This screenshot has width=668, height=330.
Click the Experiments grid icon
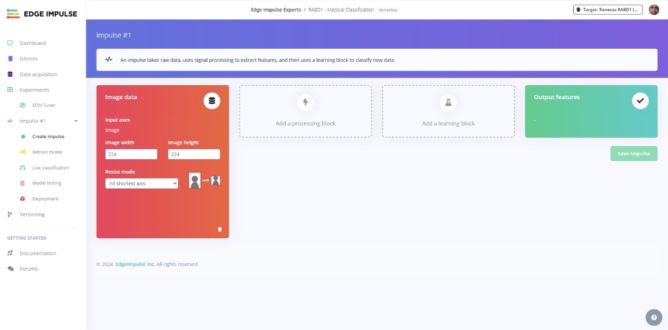10,89
